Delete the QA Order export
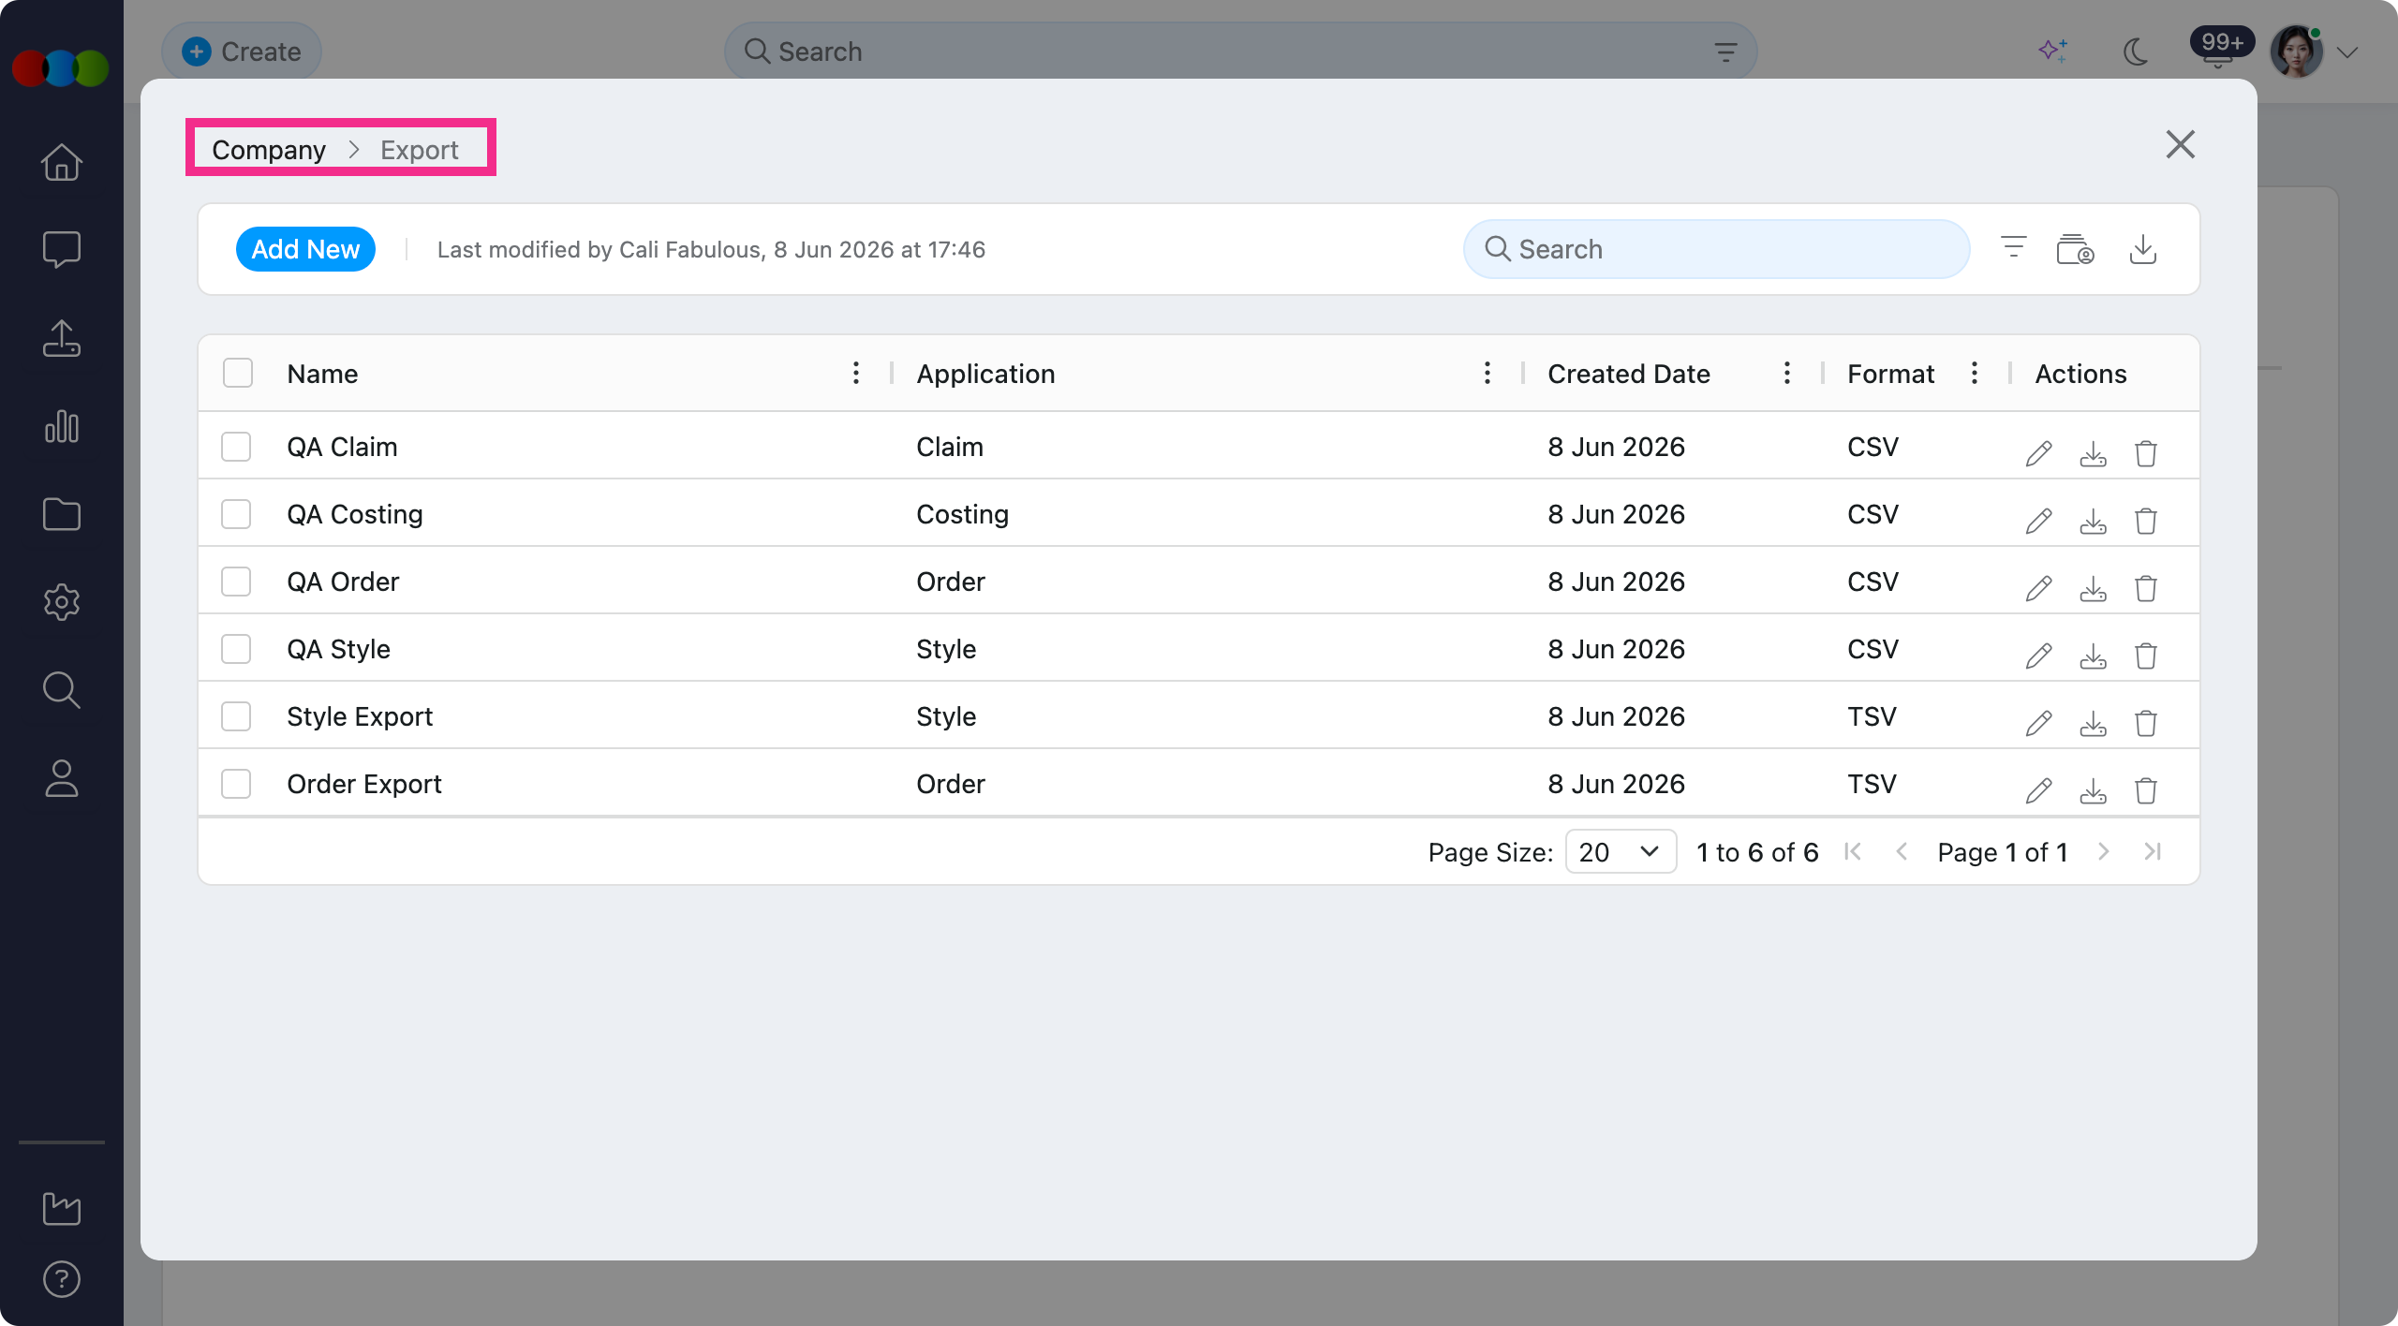 point(2146,588)
